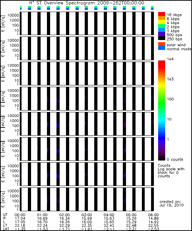Click the R value 15.26
This screenshot has height=231, width=192.
[x=131, y=219]
